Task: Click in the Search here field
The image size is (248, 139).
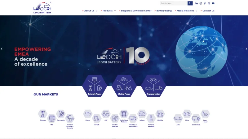Action: (174, 3)
